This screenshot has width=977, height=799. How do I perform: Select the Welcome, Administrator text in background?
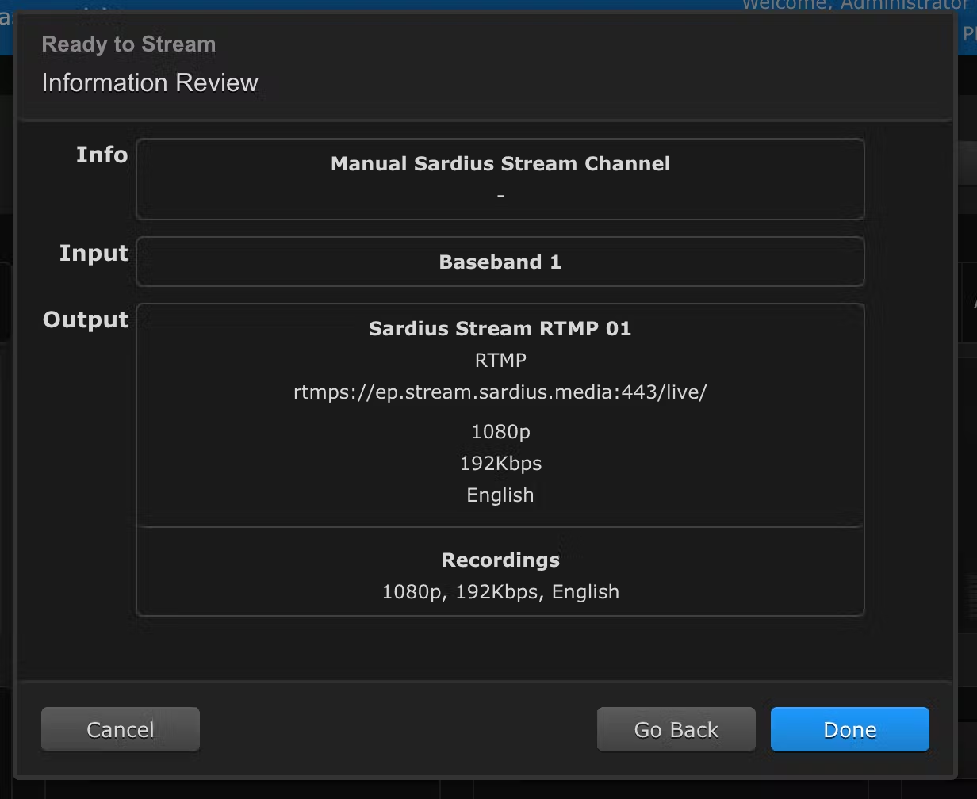point(855,5)
